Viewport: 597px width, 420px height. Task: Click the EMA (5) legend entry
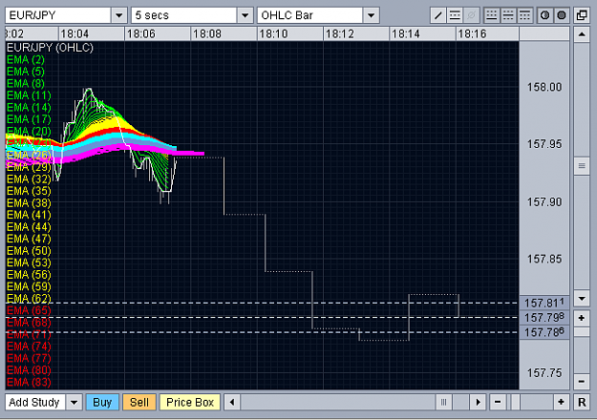coord(26,72)
